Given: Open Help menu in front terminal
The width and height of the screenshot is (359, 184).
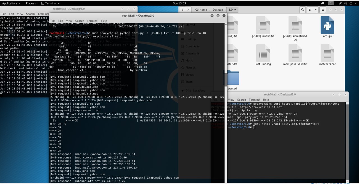Looking at the screenshot, I should pos(104,21).
